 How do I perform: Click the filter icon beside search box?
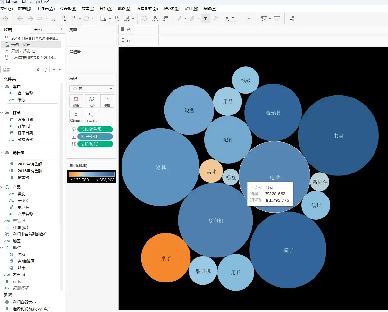coord(46,70)
